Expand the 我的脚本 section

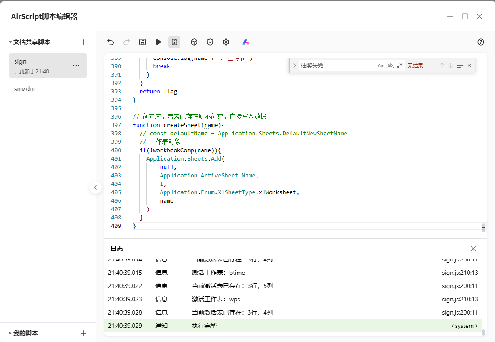(10, 333)
